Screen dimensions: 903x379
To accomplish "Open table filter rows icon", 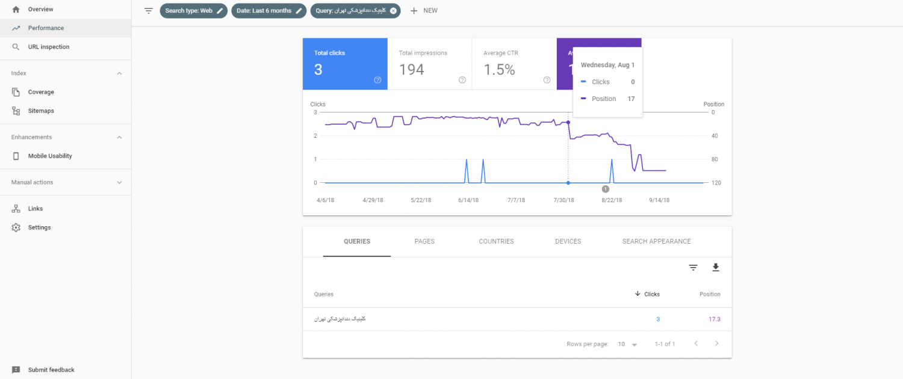I will (693, 268).
